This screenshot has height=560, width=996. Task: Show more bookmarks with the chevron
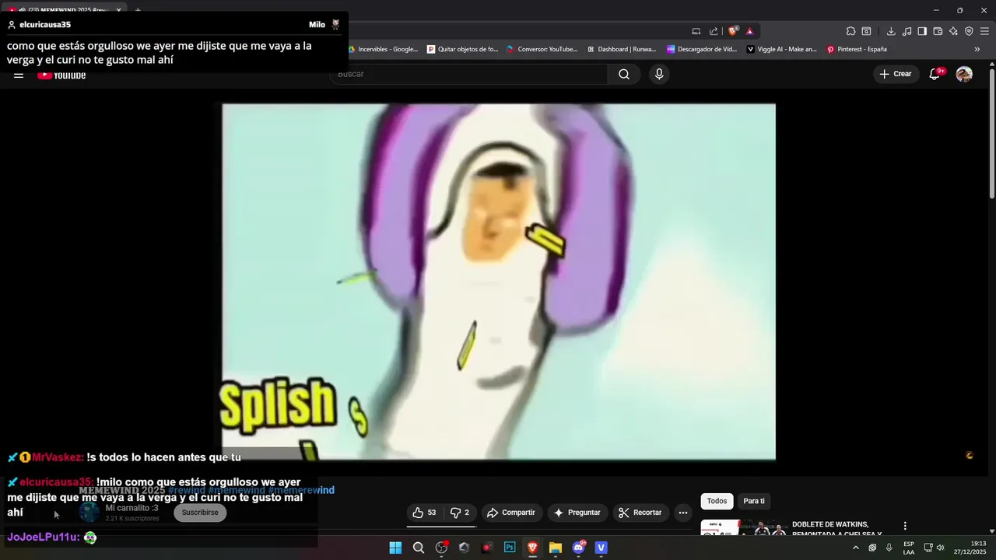coord(977,49)
